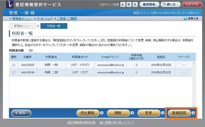Click the help icon next to 停止解除

pyautogui.click(x=102, y=113)
